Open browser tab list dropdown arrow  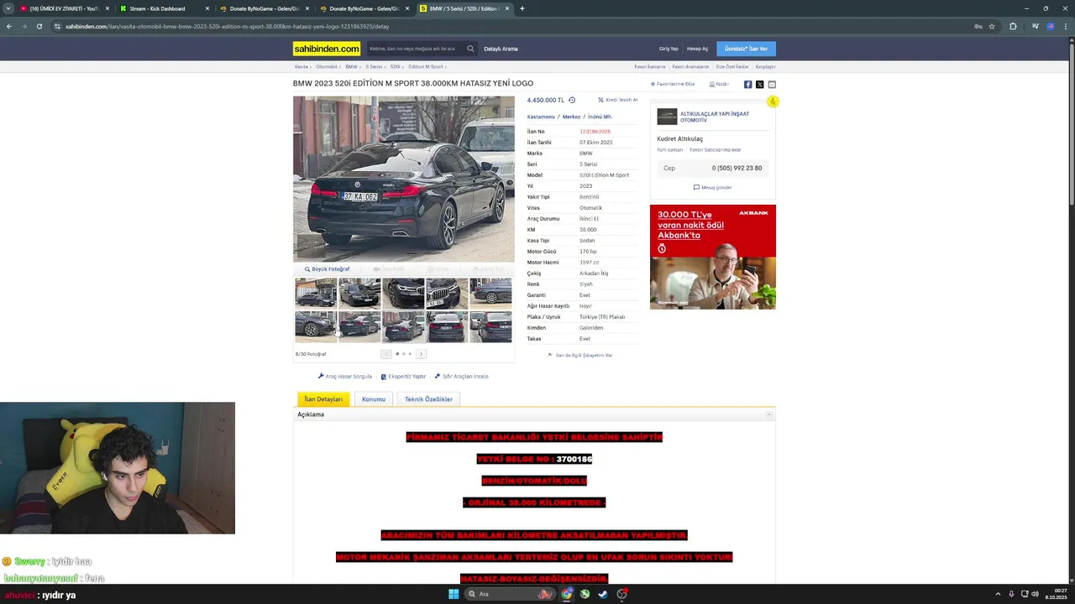(x=8, y=8)
